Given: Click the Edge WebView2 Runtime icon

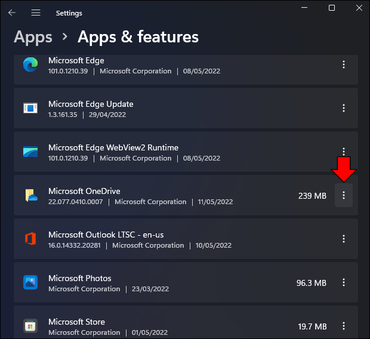Looking at the screenshot, I should tap(30, 152).
